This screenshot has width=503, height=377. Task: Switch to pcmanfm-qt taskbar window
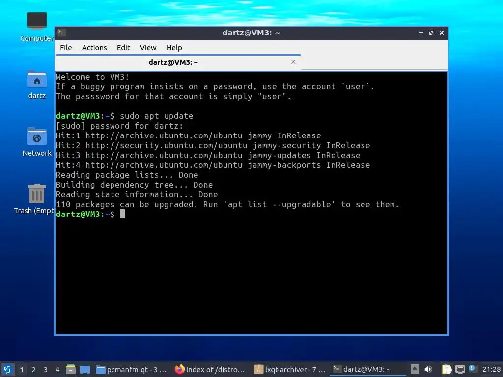[x=131, y=369]
